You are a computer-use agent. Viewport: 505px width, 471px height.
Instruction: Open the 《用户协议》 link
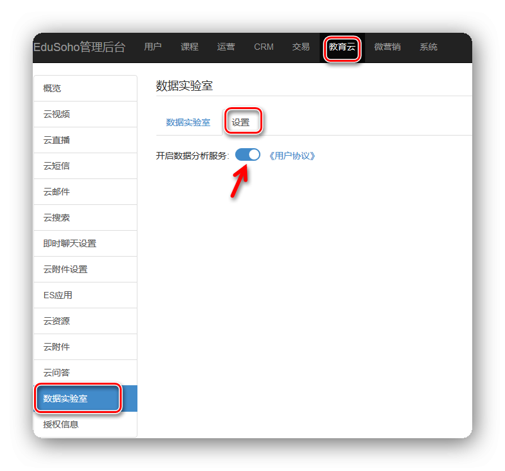pos(291,156)
